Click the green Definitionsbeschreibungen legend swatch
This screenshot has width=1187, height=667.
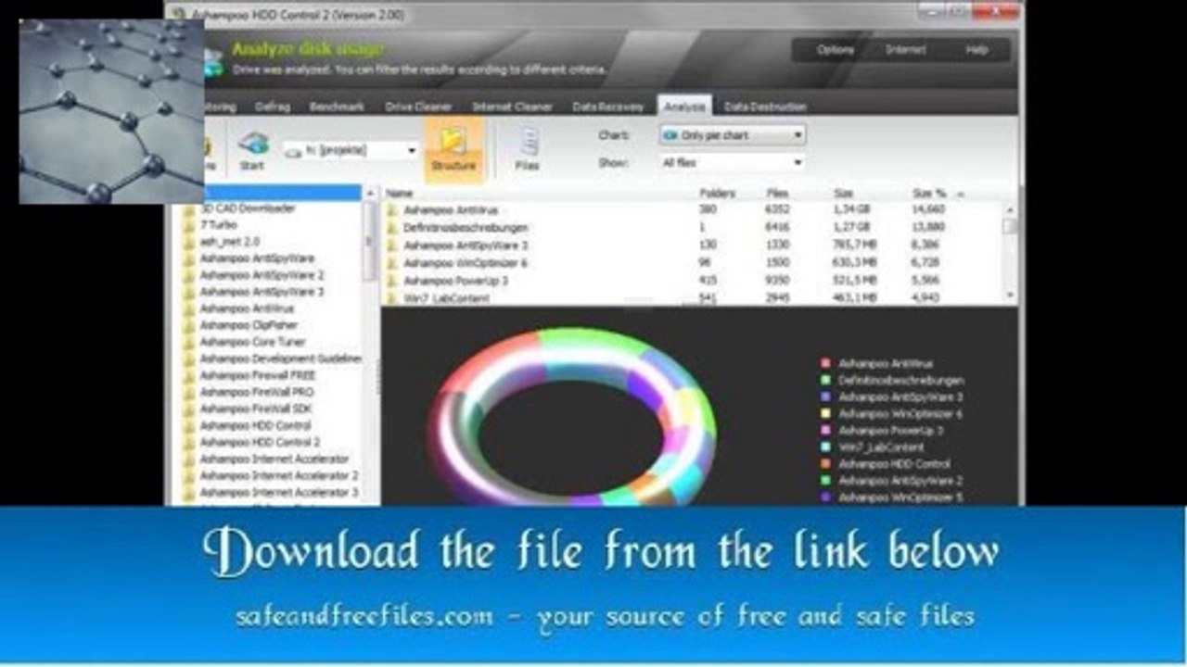click(x=825, y=381)
